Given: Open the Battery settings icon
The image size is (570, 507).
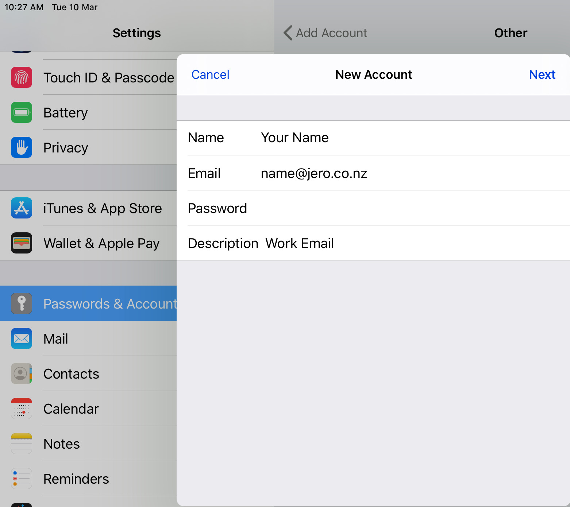Looking at the screenshot, I should click(22, 112).
